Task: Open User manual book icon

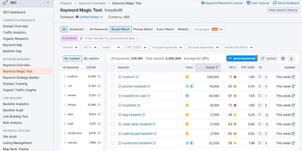Action: pos(248,3)
